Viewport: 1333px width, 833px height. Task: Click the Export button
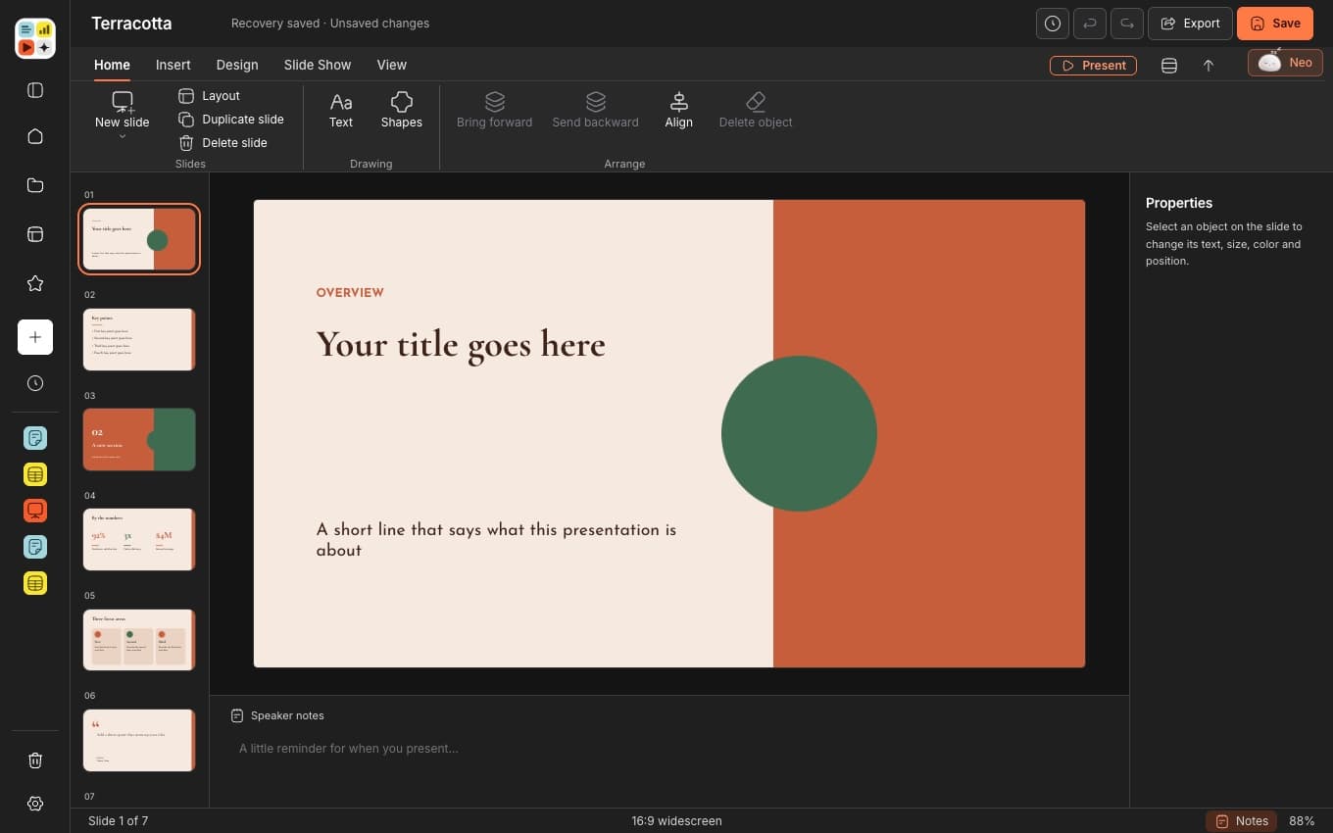click(1191, 24)
